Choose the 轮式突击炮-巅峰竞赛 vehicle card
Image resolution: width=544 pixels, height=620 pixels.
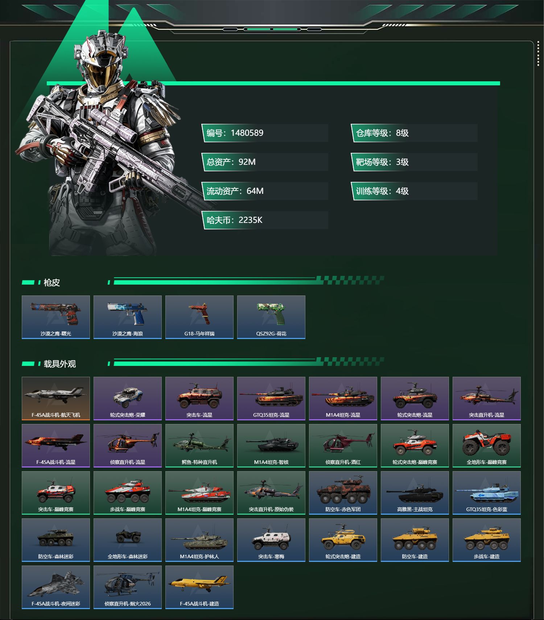[415, 446]
